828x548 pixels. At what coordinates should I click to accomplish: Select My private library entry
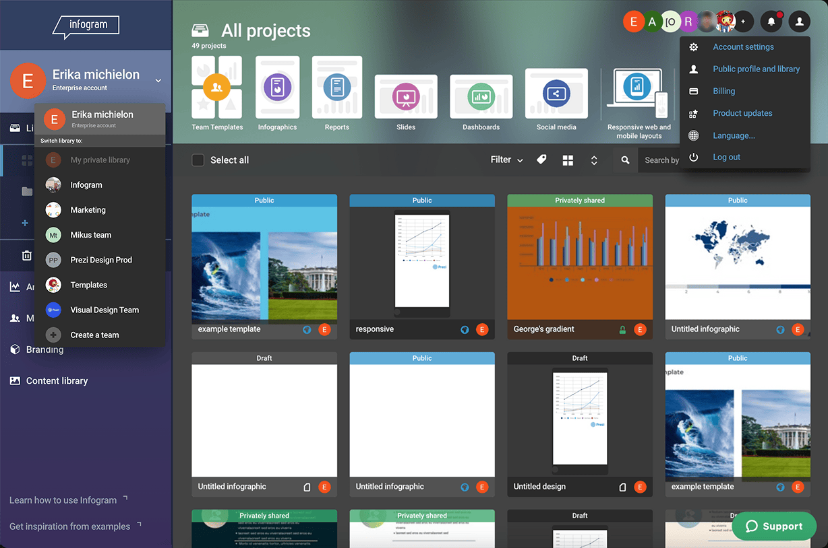point(100,160)
